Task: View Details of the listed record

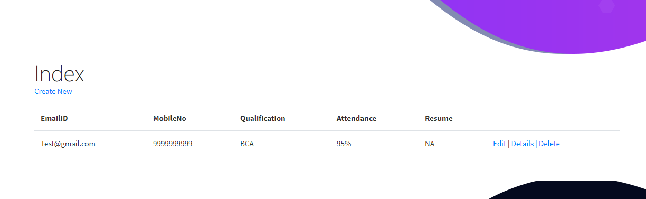Action: (522, 144)
